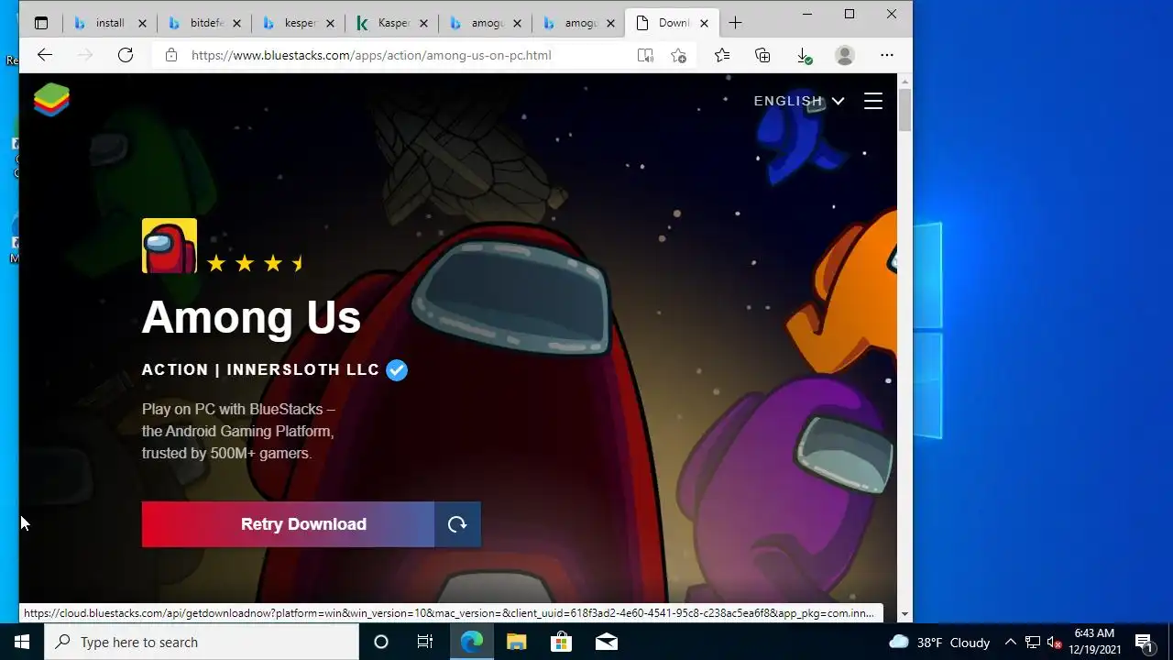Click the muted volume icon in tray
The image size is (1173, 660).
click(1054, 642)
